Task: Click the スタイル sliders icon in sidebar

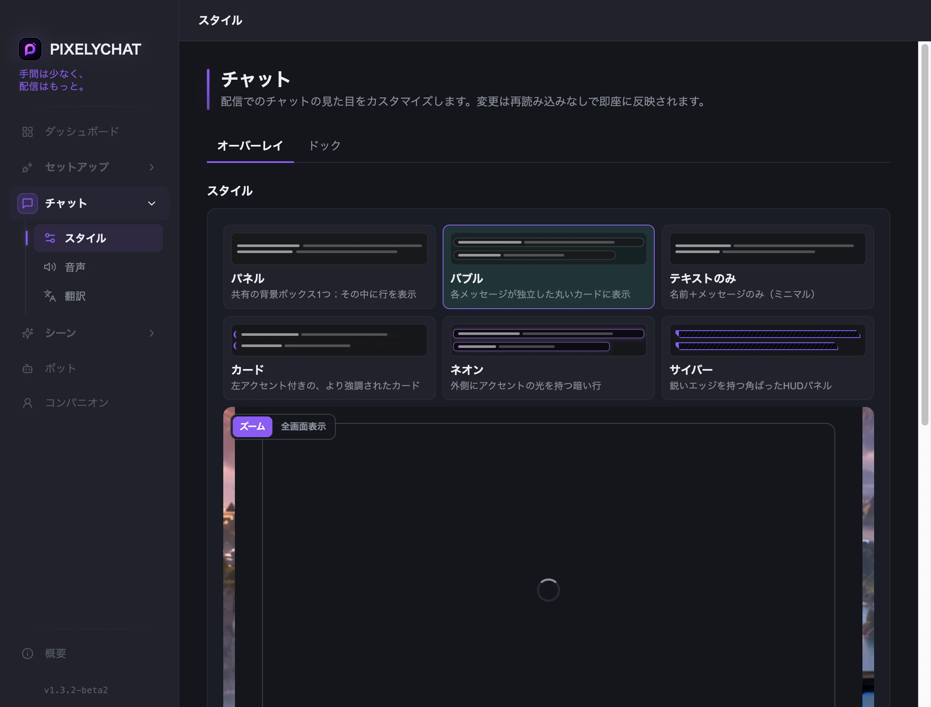Action: click(x=50, y=238)
